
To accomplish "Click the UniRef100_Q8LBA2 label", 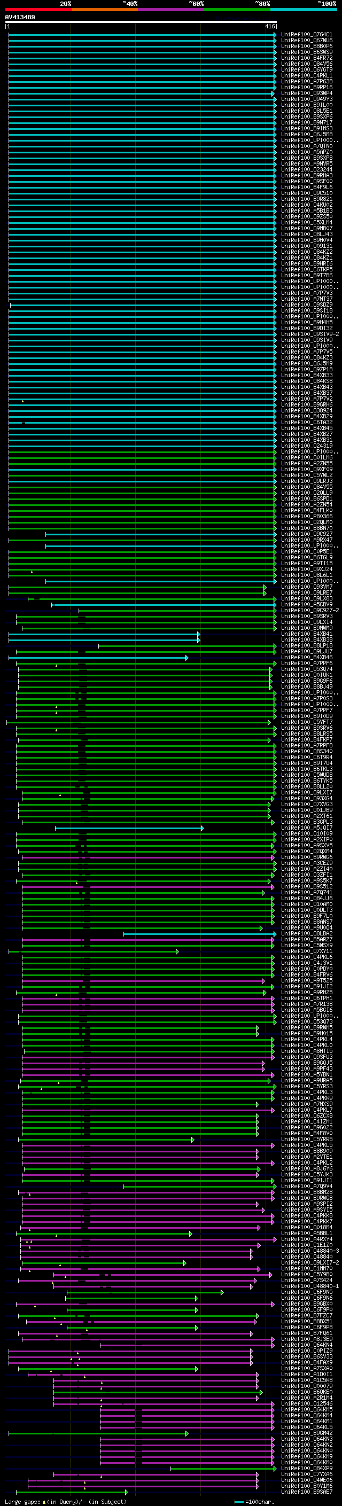I will 306,934.
